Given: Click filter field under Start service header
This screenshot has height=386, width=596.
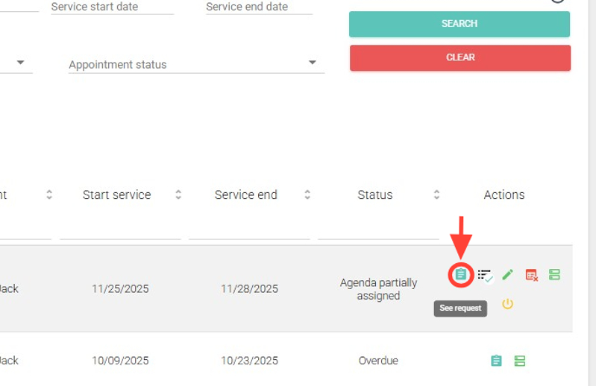Looking at the screenshot, I should click(x=120, y=228).
